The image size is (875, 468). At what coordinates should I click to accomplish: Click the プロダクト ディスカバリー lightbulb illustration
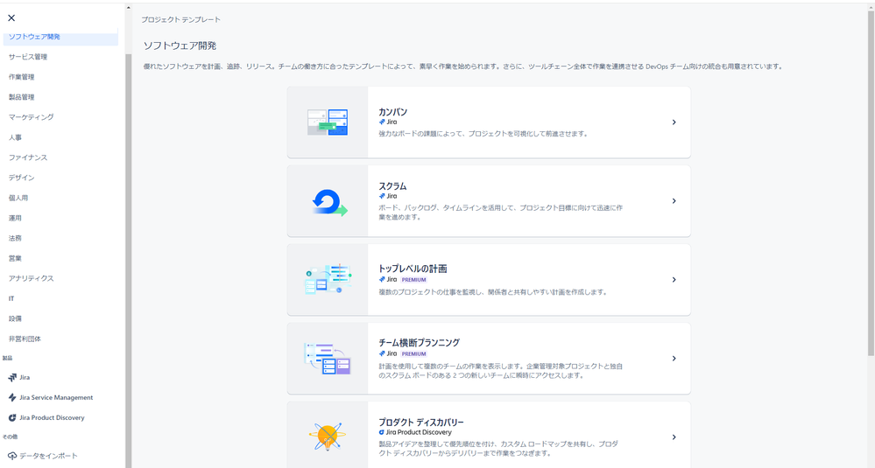tap(327, 437)
